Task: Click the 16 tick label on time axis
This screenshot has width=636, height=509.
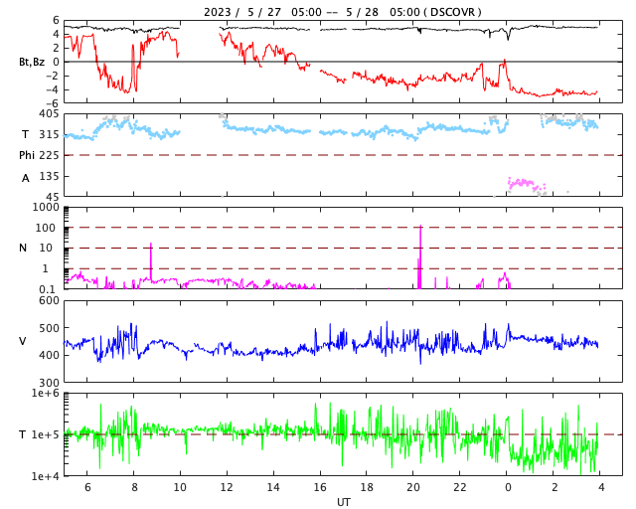Action: click(320, 488)
